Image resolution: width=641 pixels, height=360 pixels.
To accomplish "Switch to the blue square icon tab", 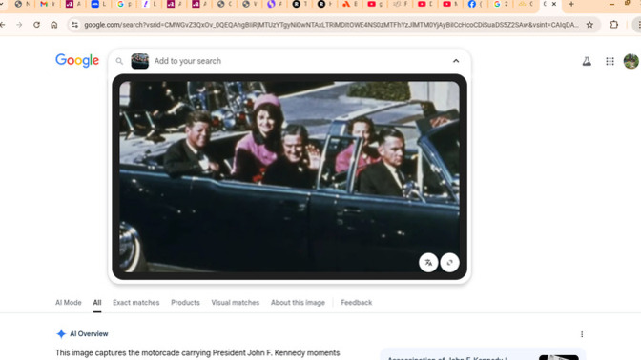I will point(94,4).
